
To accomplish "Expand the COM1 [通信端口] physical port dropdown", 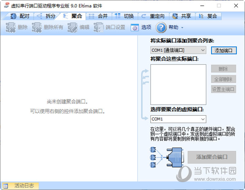I will (x=203, y=50).
